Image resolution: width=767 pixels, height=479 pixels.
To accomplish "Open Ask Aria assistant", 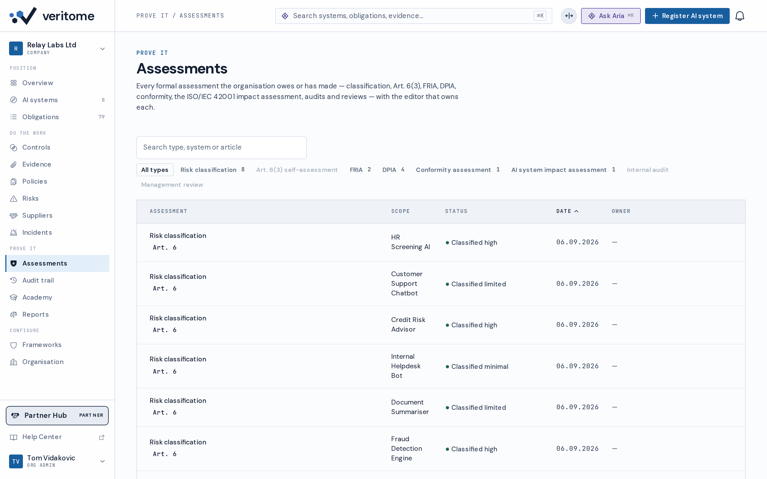I will click(611, 16).
